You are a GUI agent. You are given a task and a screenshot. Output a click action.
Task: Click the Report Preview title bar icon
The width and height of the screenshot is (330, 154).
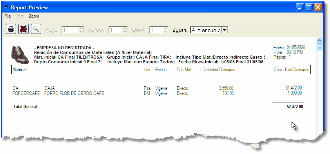pyautogui.click(x=7, y=7)
